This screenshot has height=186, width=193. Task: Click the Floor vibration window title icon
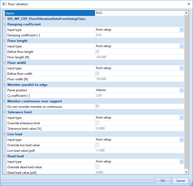point(4,4)
